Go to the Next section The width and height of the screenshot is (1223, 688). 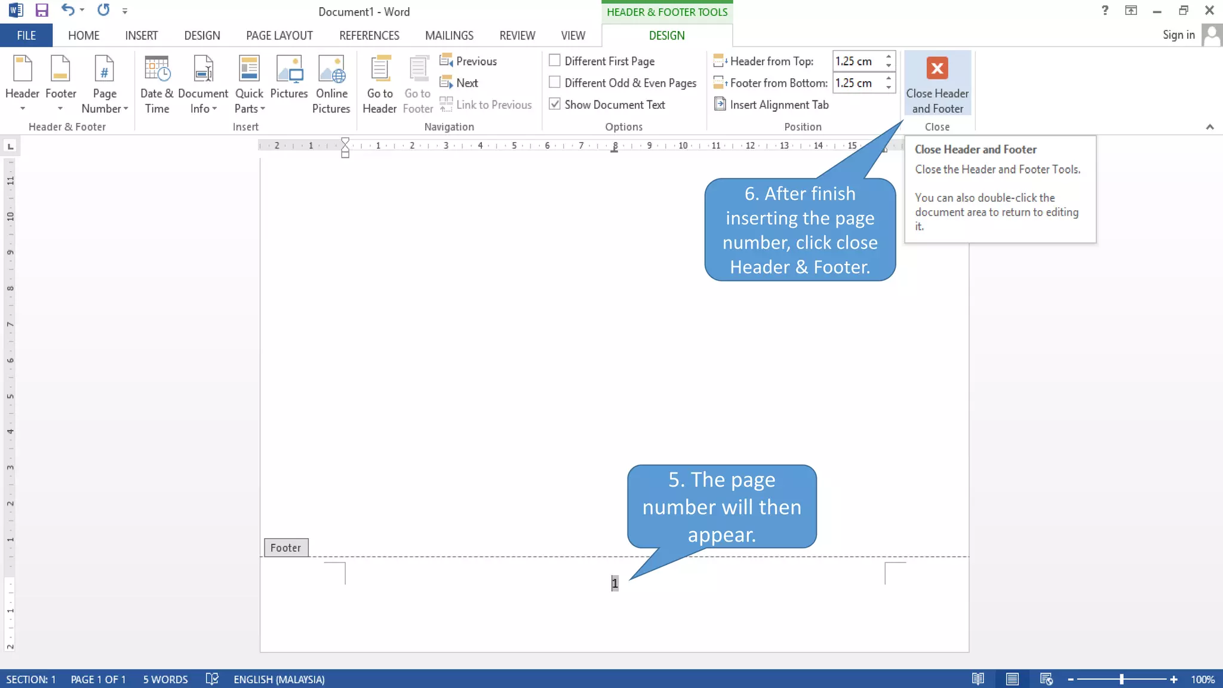pyautogui.click(x=459, y=82)
